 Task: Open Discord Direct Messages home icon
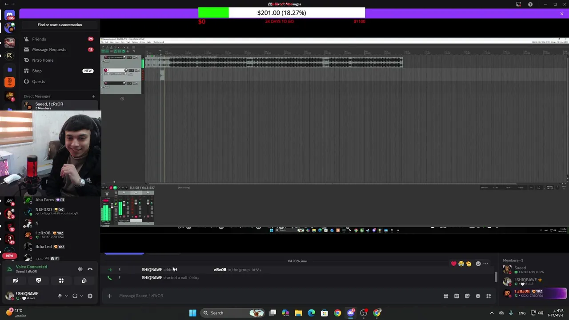coord(9,16)
